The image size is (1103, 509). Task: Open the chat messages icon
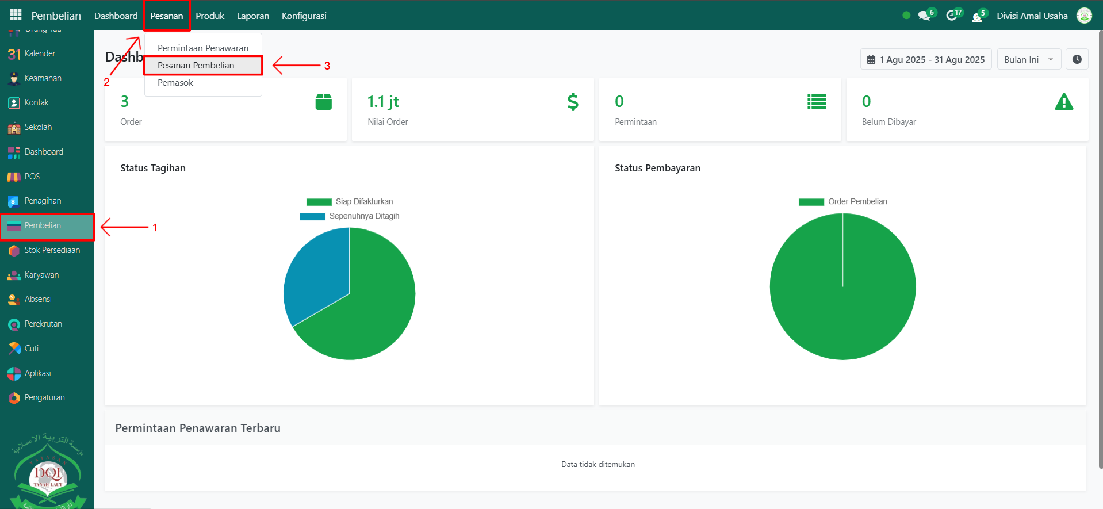[x=924, y=16]
